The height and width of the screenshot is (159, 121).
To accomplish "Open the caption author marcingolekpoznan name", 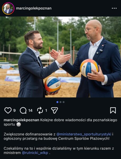I will pos(21,120).
